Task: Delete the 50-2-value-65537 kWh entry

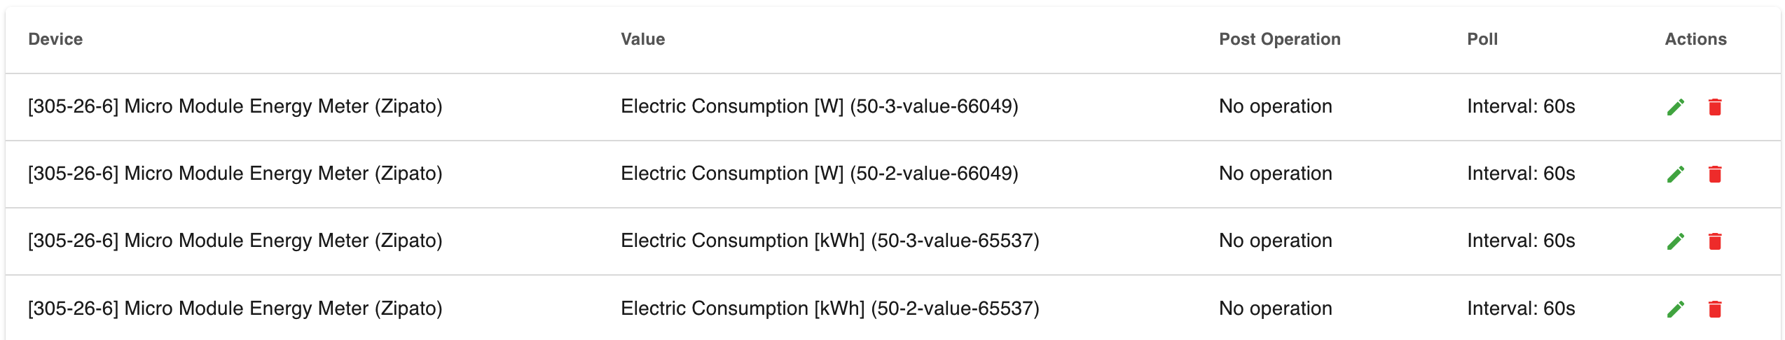Action: click(x=1715, y=309)
